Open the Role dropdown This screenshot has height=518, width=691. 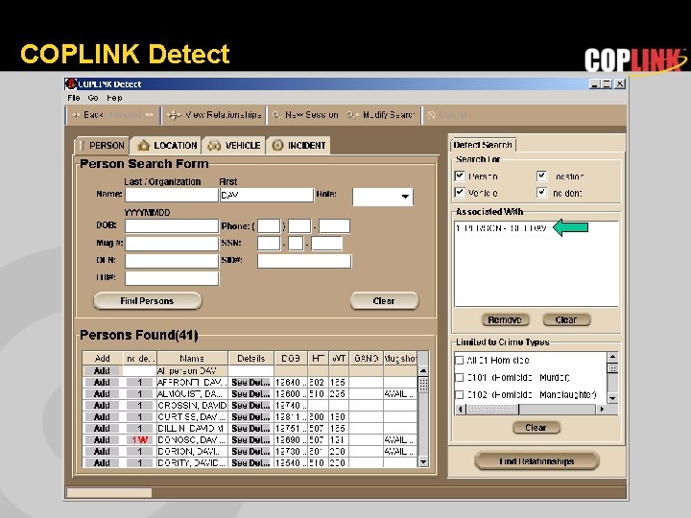coord(383,197)
